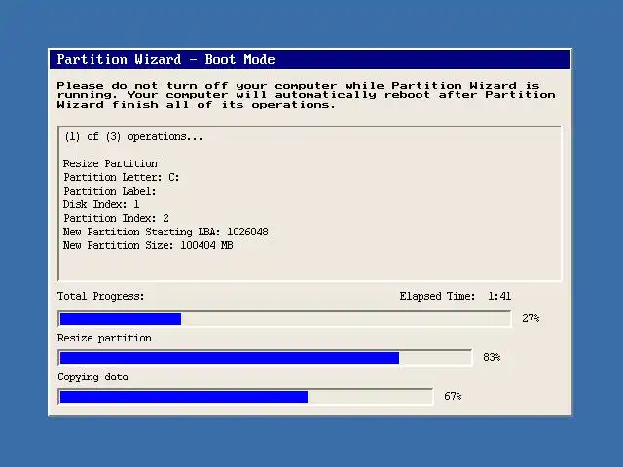Viewport: 623px width, 467px height.
Task: Click the 67% copying progress value
Action: [453, 396]
